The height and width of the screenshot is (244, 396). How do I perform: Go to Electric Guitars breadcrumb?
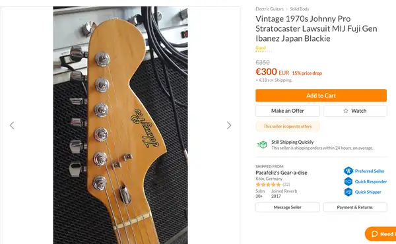[269, 9]
